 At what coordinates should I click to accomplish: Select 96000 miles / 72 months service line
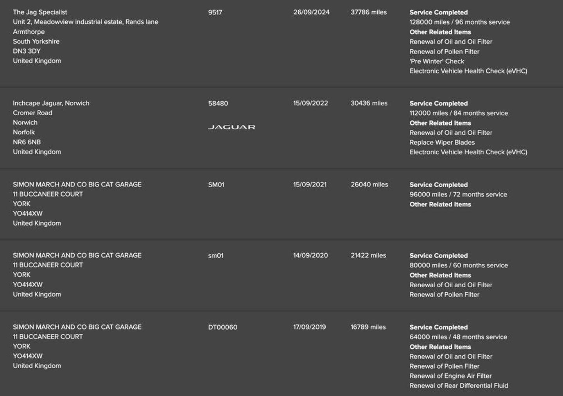pos(458,195)
